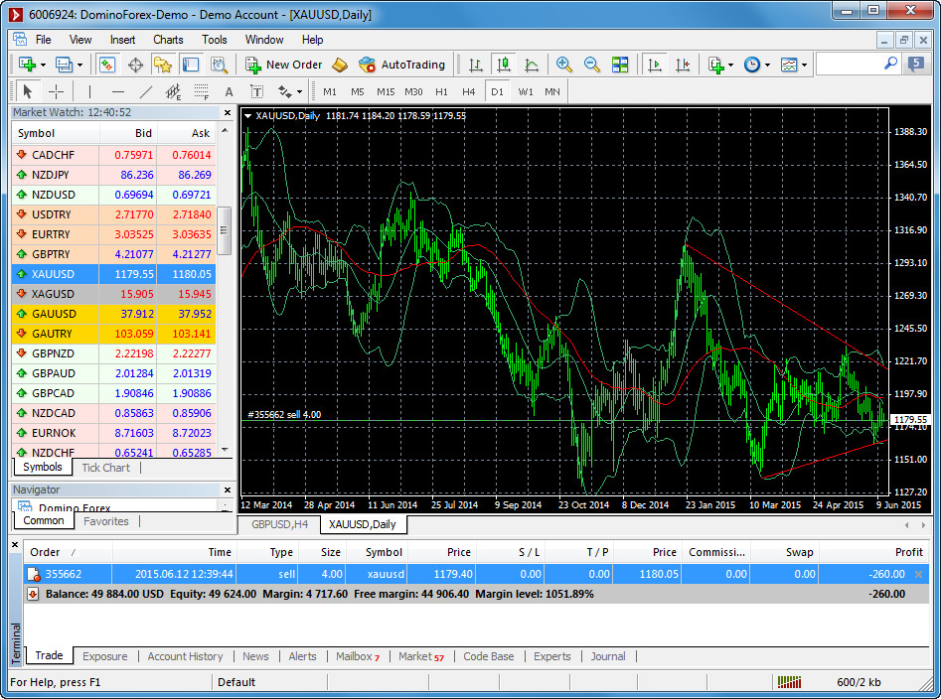Select the XAGUSD row in Market Watch

click(x=114, y=294)
